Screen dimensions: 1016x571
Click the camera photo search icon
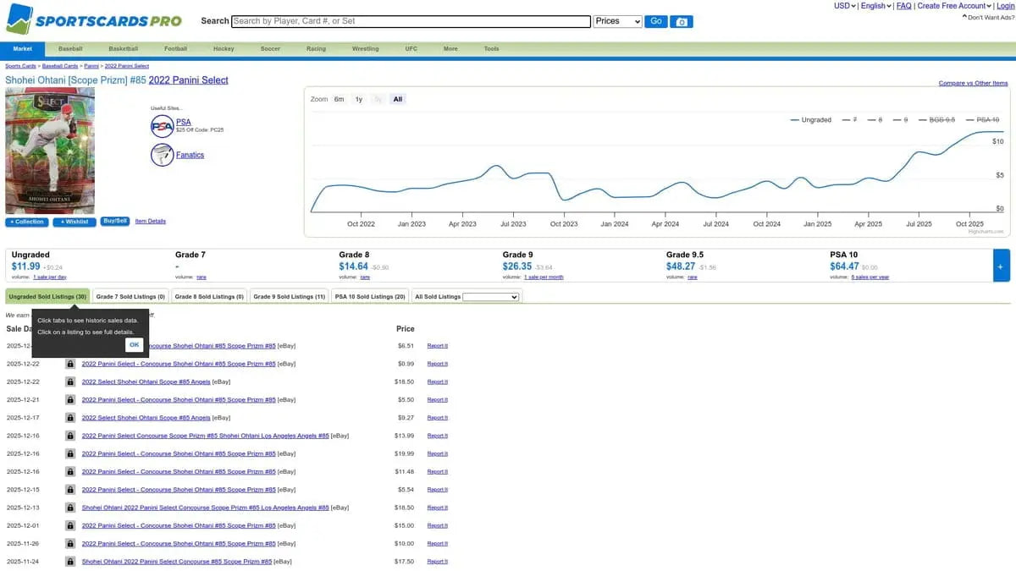point(682,21)
